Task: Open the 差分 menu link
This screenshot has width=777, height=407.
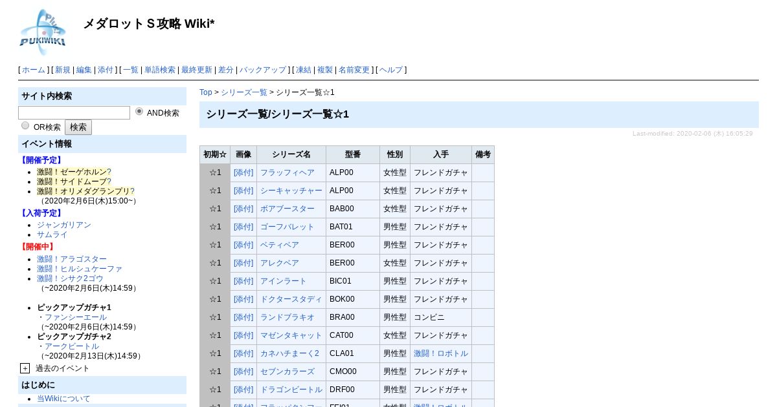Action: coord(225,70)
